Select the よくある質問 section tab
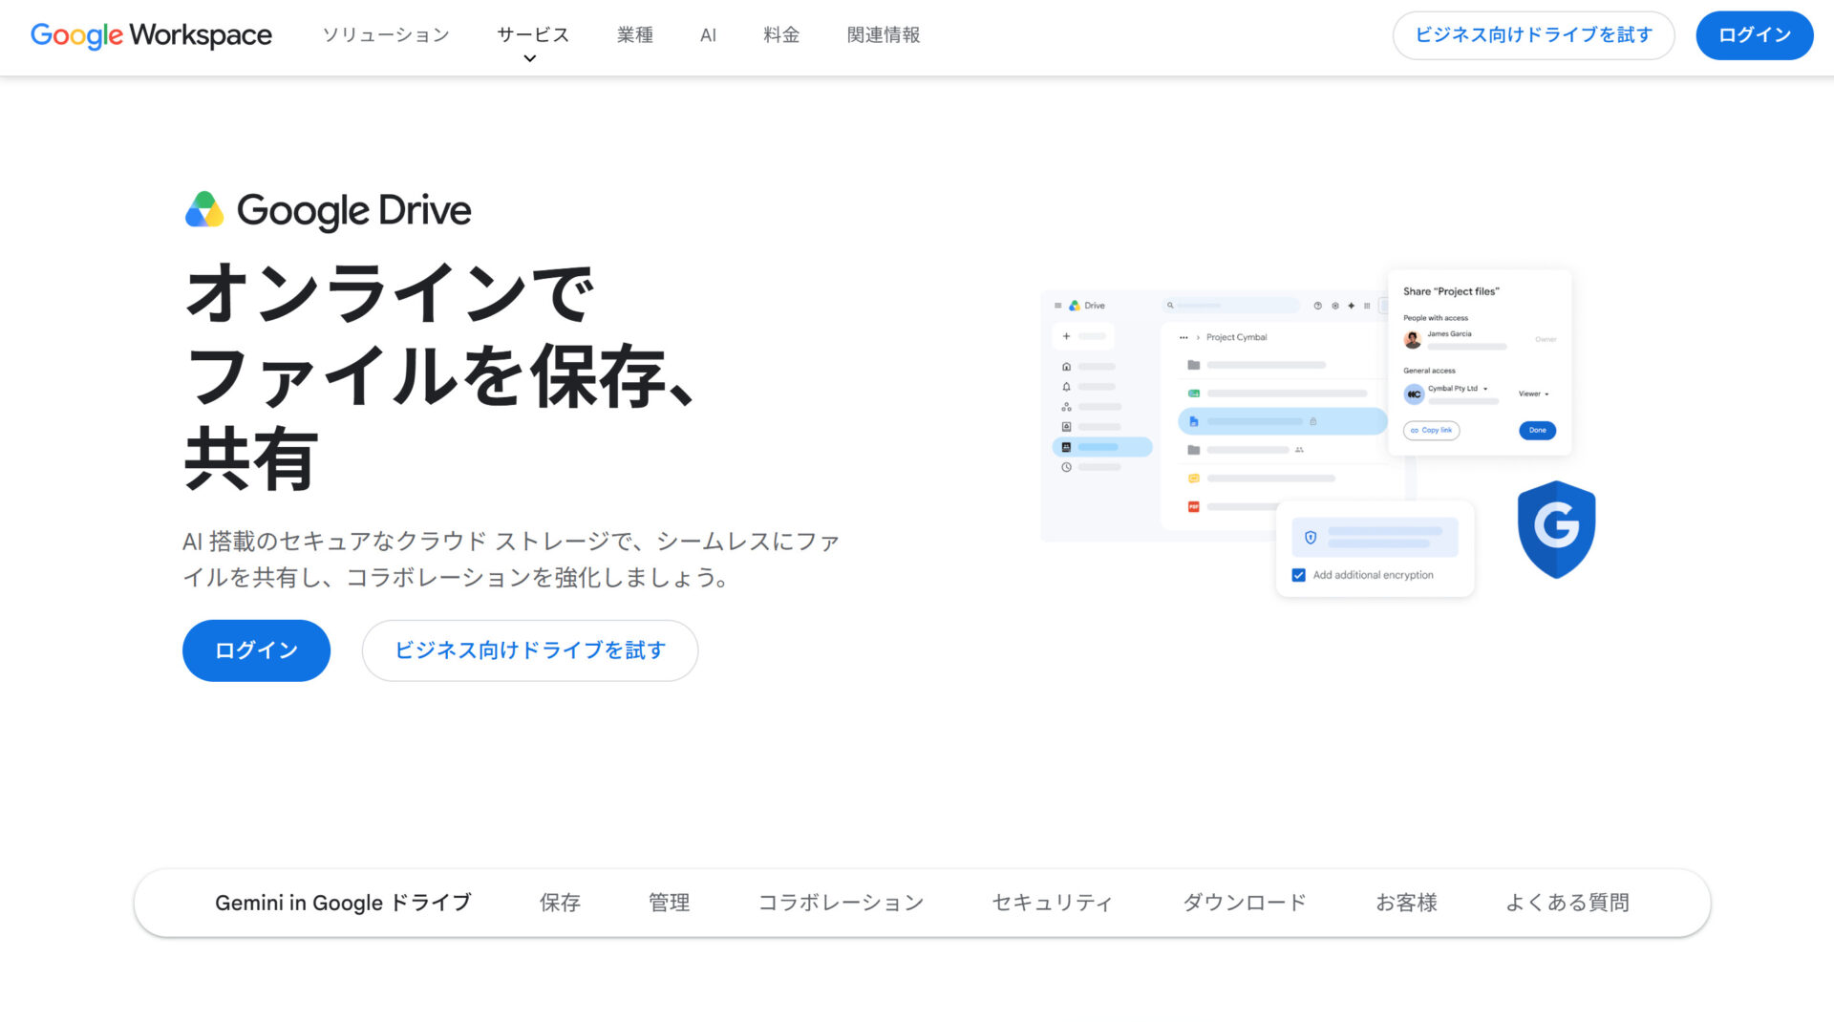The height and width of the screenshot is (1022, 1834). pos(1567,903)
